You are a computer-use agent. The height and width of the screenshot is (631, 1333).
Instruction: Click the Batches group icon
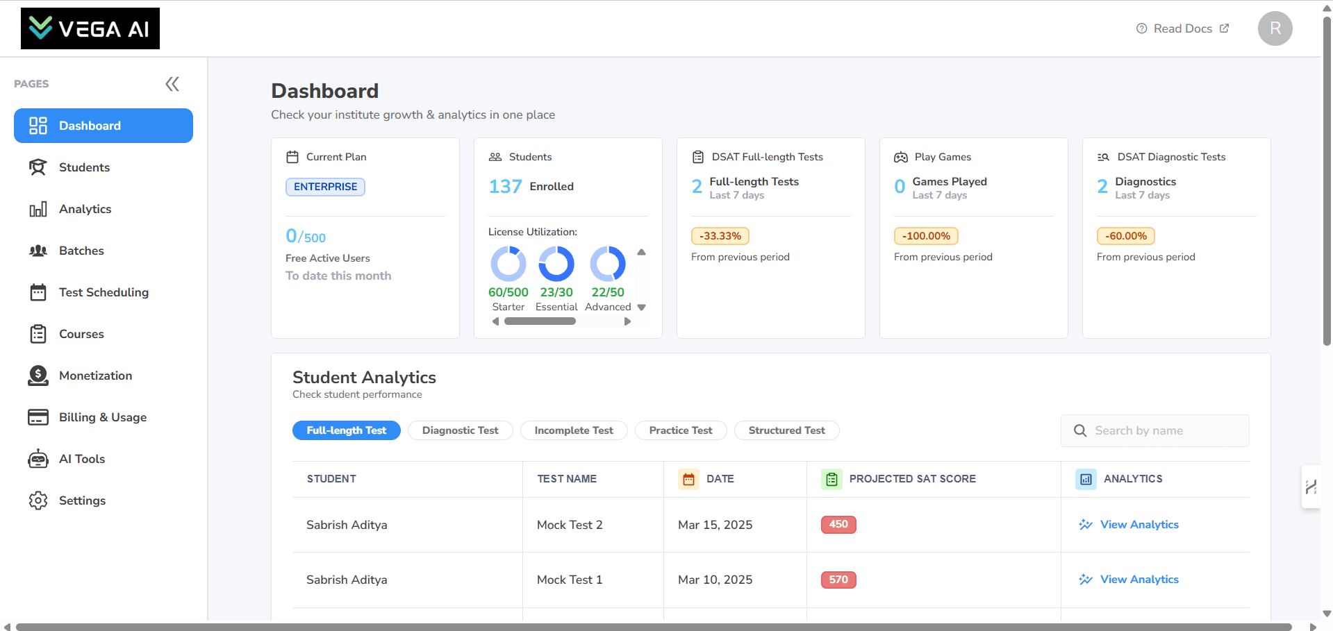coord(38,251)
